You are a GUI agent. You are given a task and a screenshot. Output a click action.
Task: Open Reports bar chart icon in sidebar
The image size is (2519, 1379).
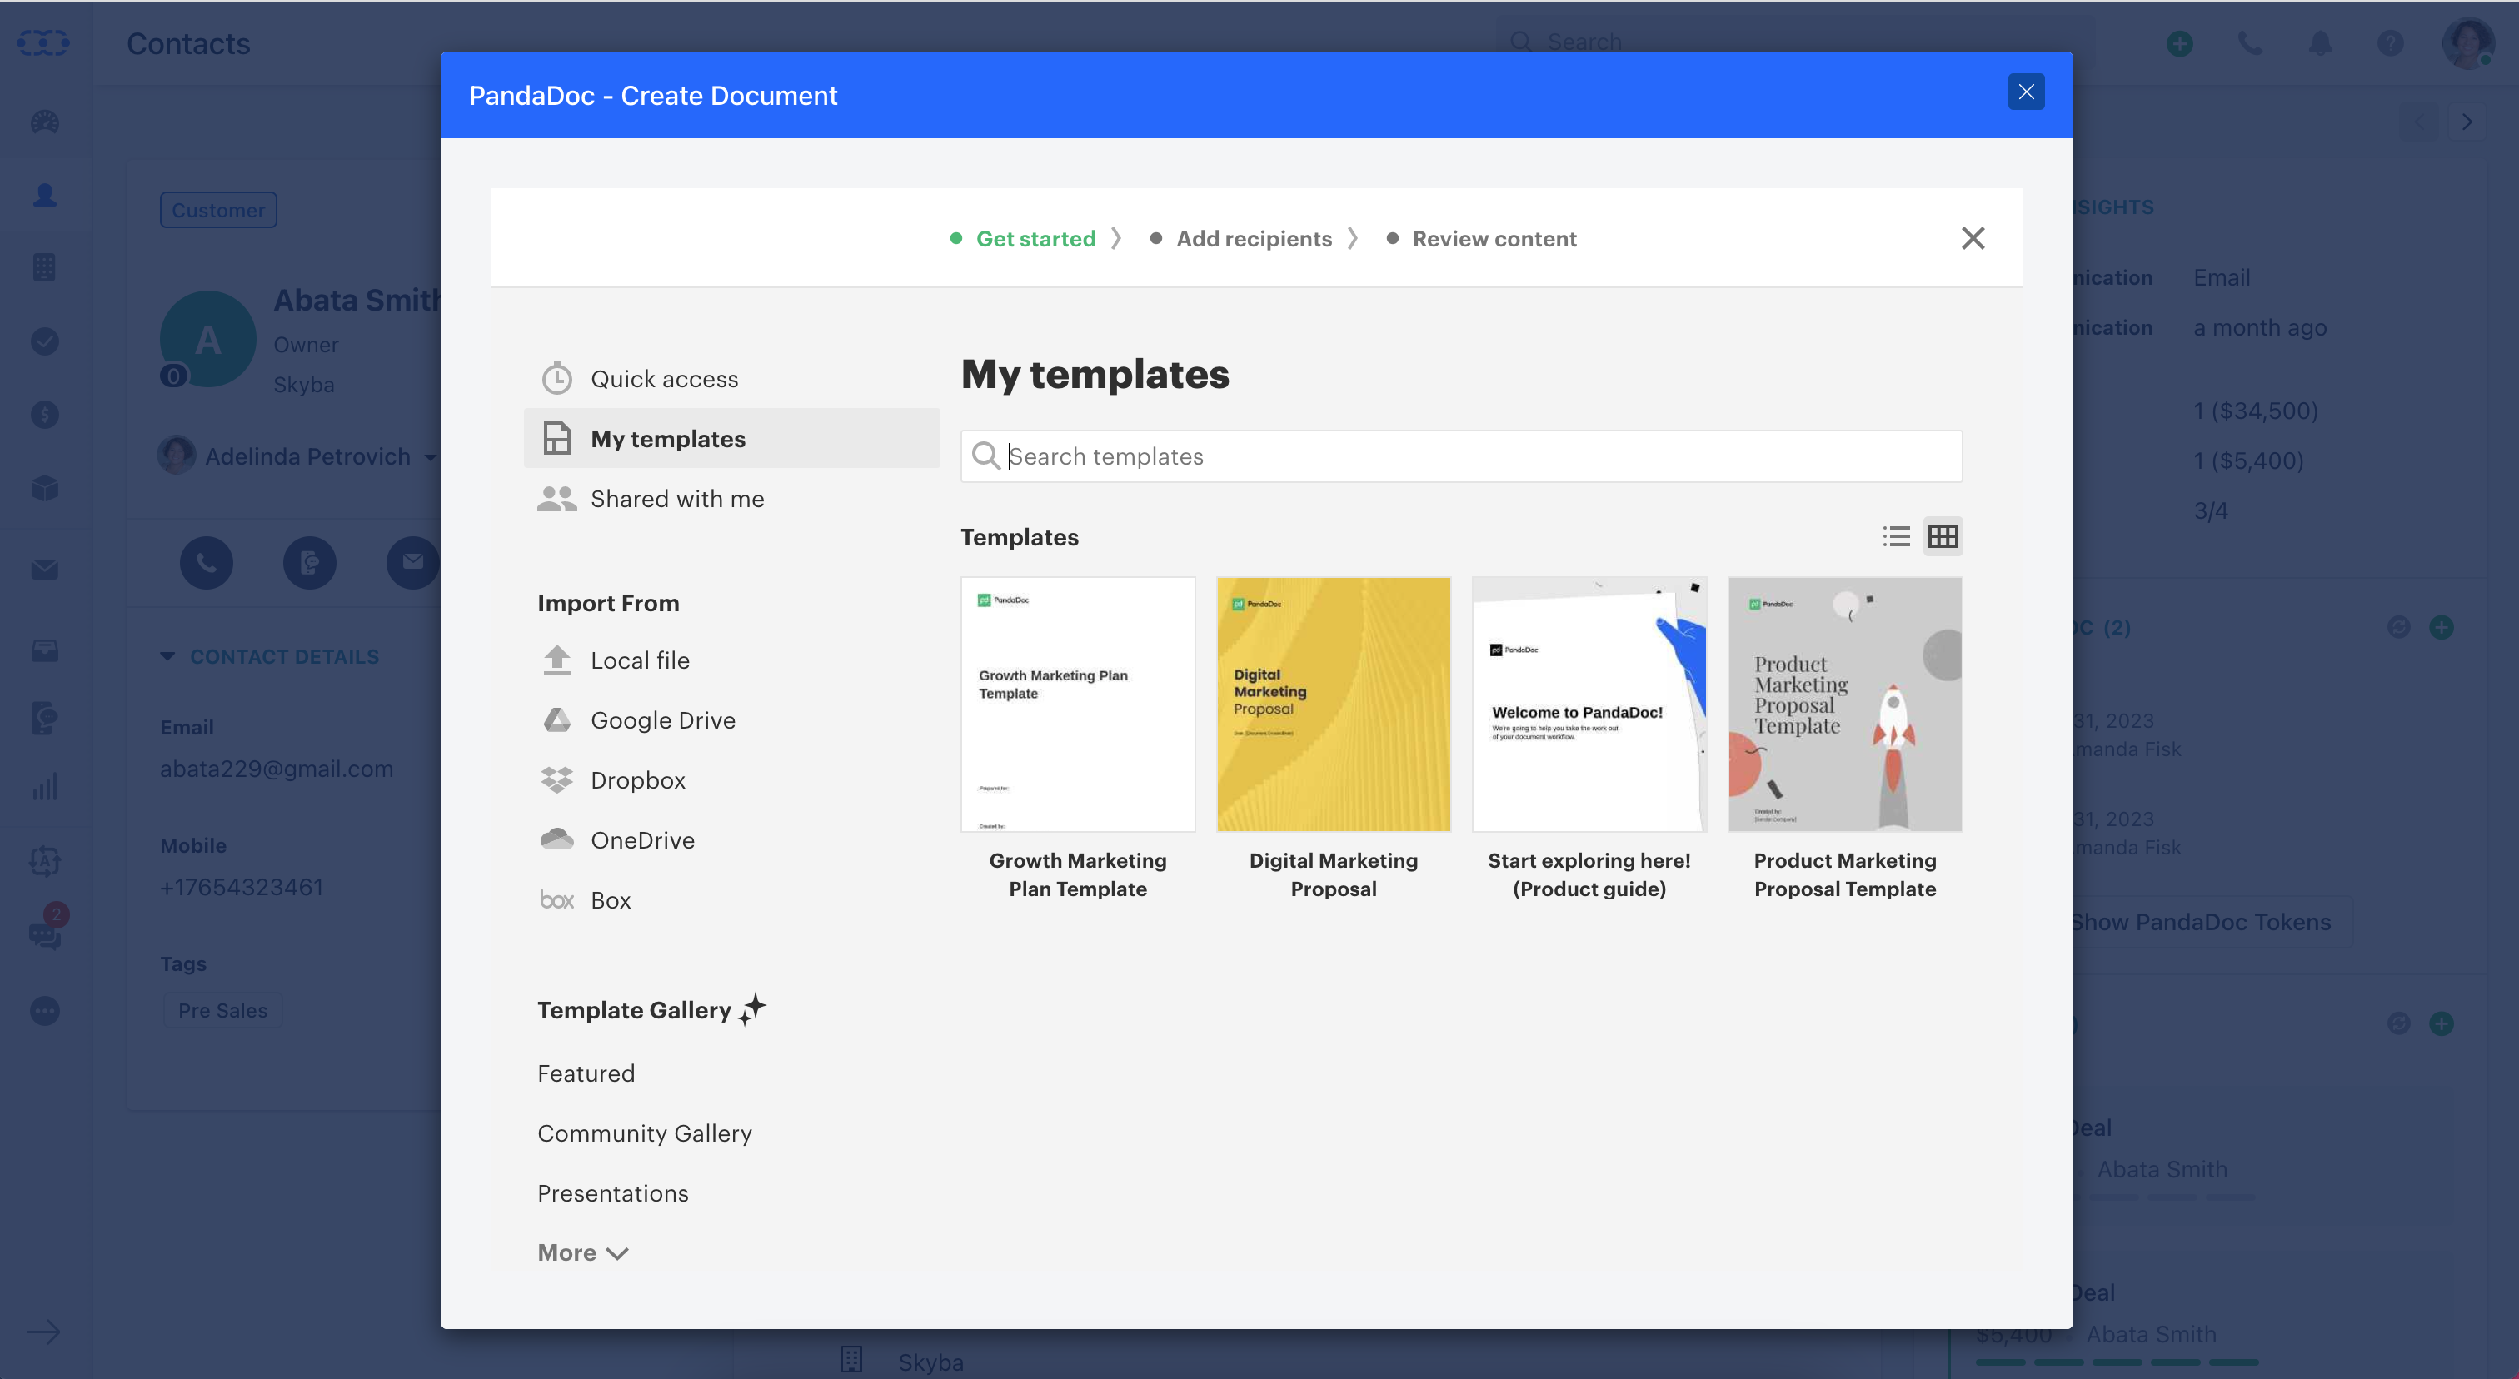click(x=44, y=787)
